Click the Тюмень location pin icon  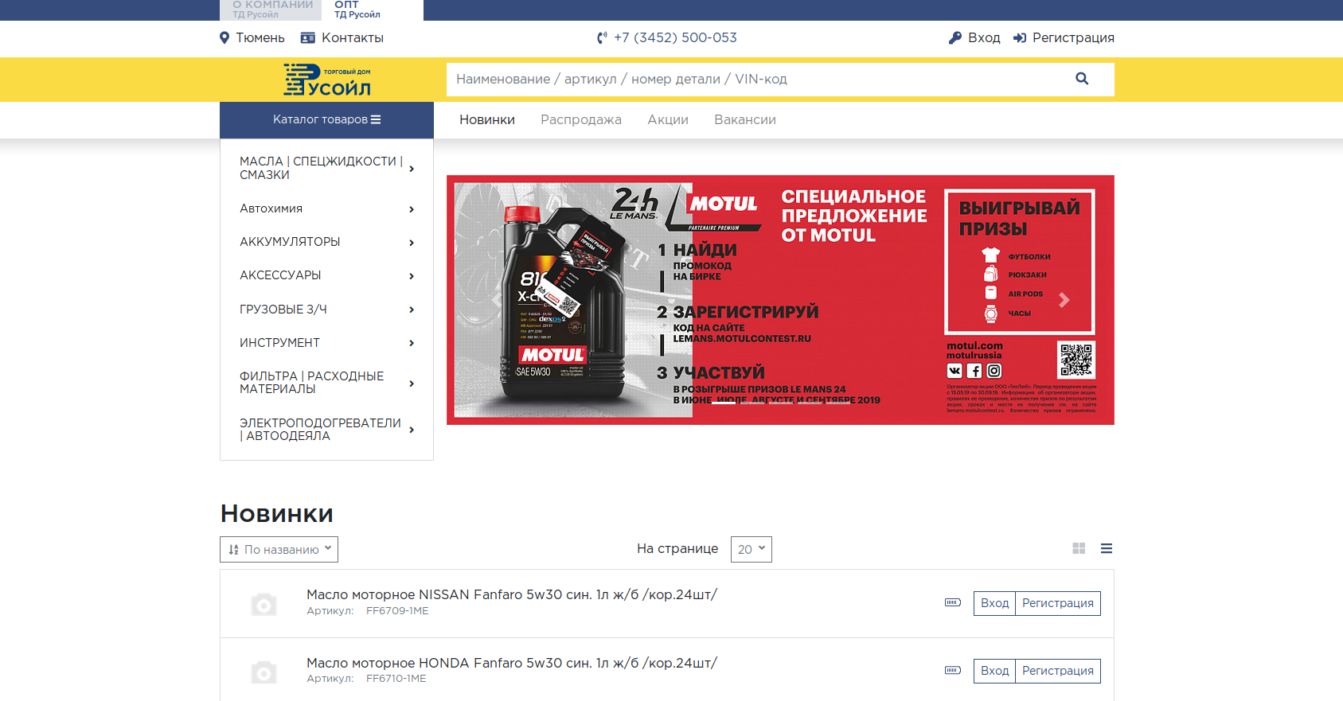coord(224,37)
